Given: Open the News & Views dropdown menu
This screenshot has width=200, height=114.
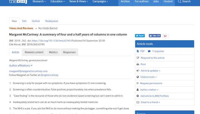Looking at the screenshot, I should (x=79, y=1).
